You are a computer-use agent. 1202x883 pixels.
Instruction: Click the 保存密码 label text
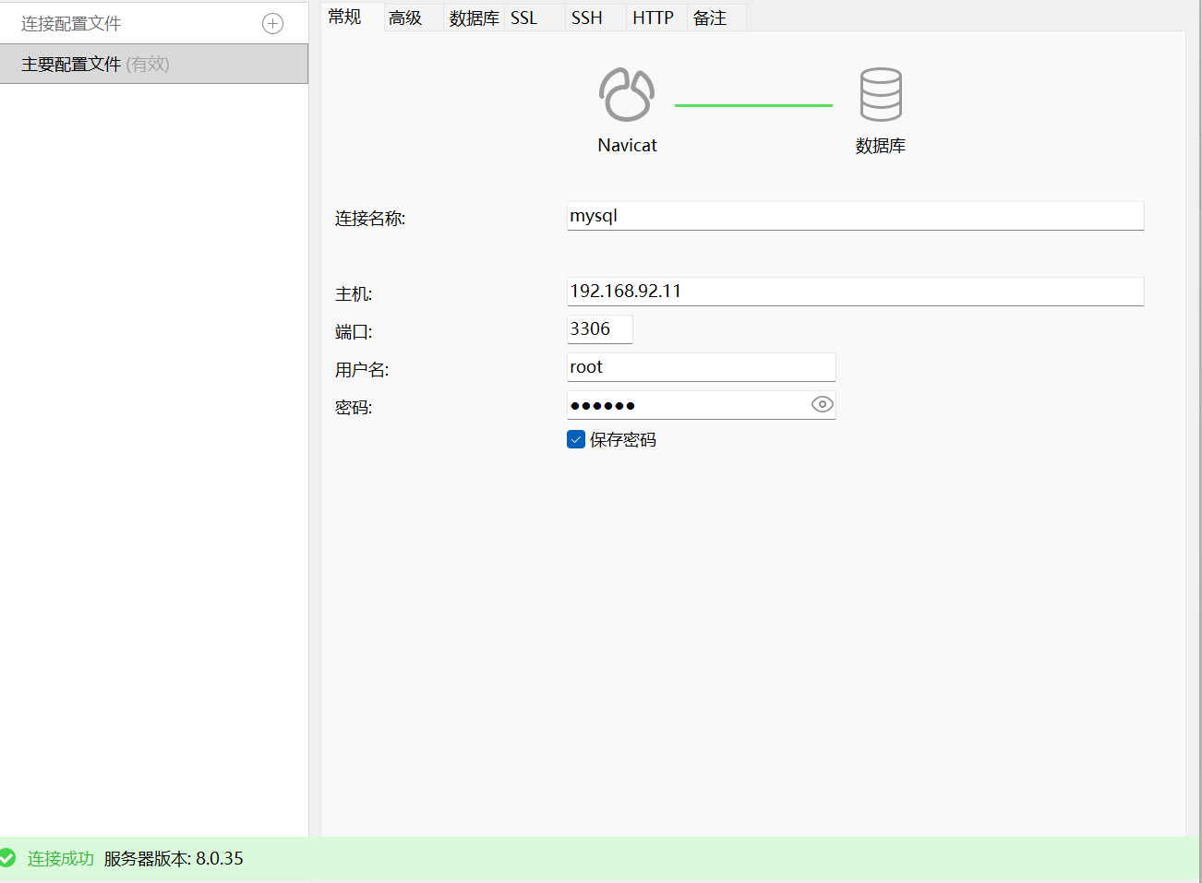[x=623, y=440]
